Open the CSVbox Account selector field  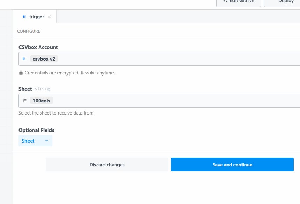click(159, 59)
